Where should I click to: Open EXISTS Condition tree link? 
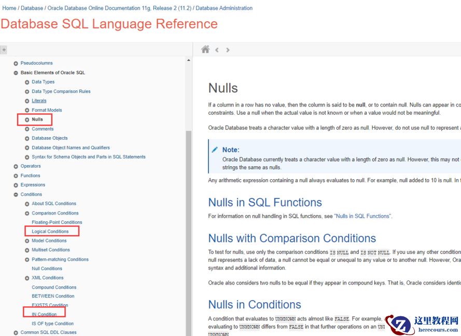pos(50,305)
